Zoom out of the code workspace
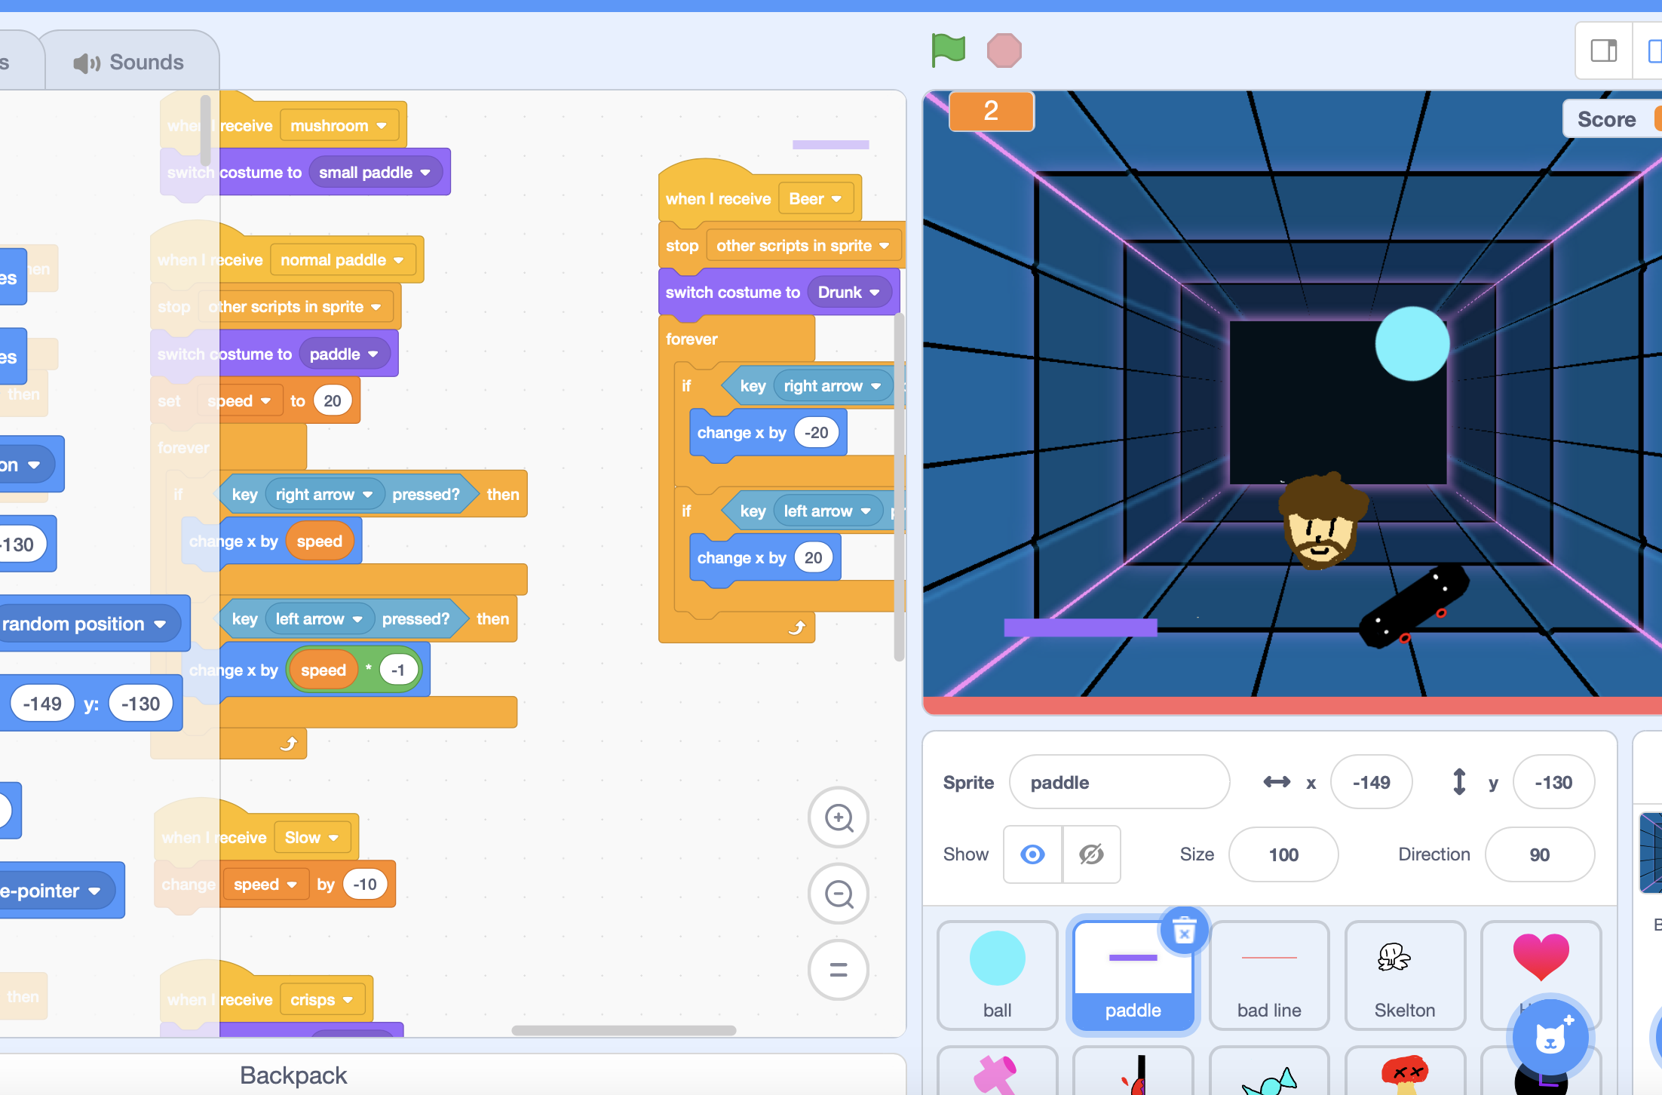This screenshot has height=1095, width=1662. pyautogui.click(x=839, y=894)
